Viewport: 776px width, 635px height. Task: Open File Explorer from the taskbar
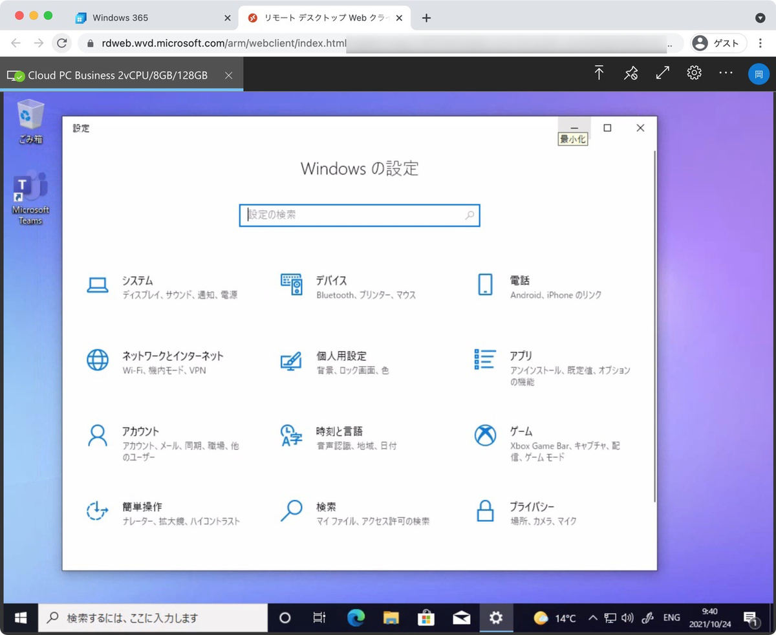[391, 618]
